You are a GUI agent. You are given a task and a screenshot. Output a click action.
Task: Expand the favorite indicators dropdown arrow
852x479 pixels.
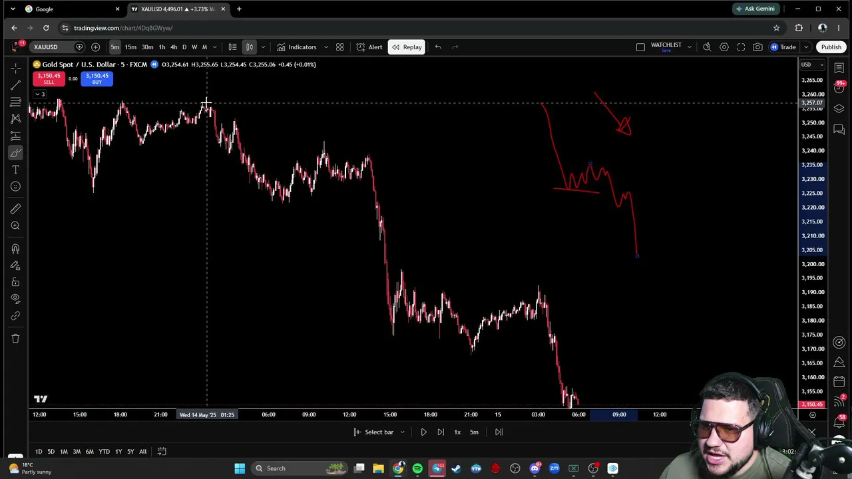point(325,47)
